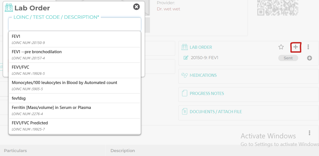Image resolution: width=319 pixels, height=156 pixels.
Task: Click the round plus beside Sent
Action: point(309,58)
